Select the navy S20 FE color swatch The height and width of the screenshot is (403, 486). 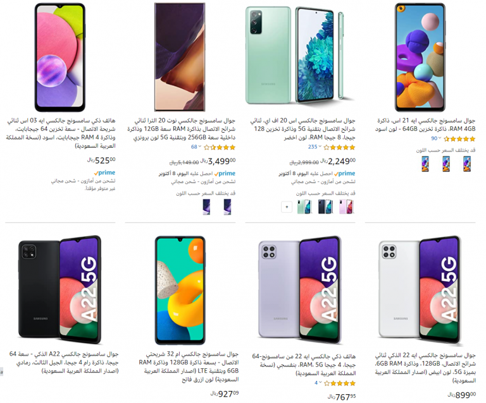[x=325, y=207]
